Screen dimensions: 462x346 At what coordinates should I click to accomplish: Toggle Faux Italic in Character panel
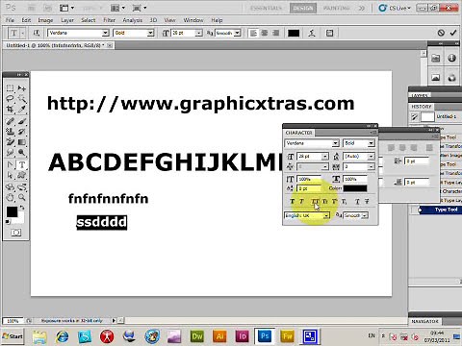click(x=301, y=202)
